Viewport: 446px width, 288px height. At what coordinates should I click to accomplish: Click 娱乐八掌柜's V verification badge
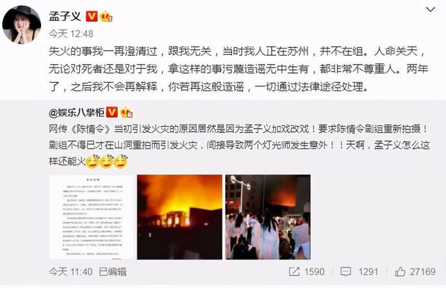[x=111, y=113]
